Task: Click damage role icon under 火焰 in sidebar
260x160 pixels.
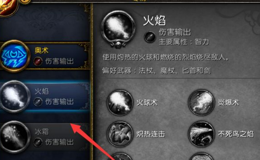Action: [x=38, y=102]
